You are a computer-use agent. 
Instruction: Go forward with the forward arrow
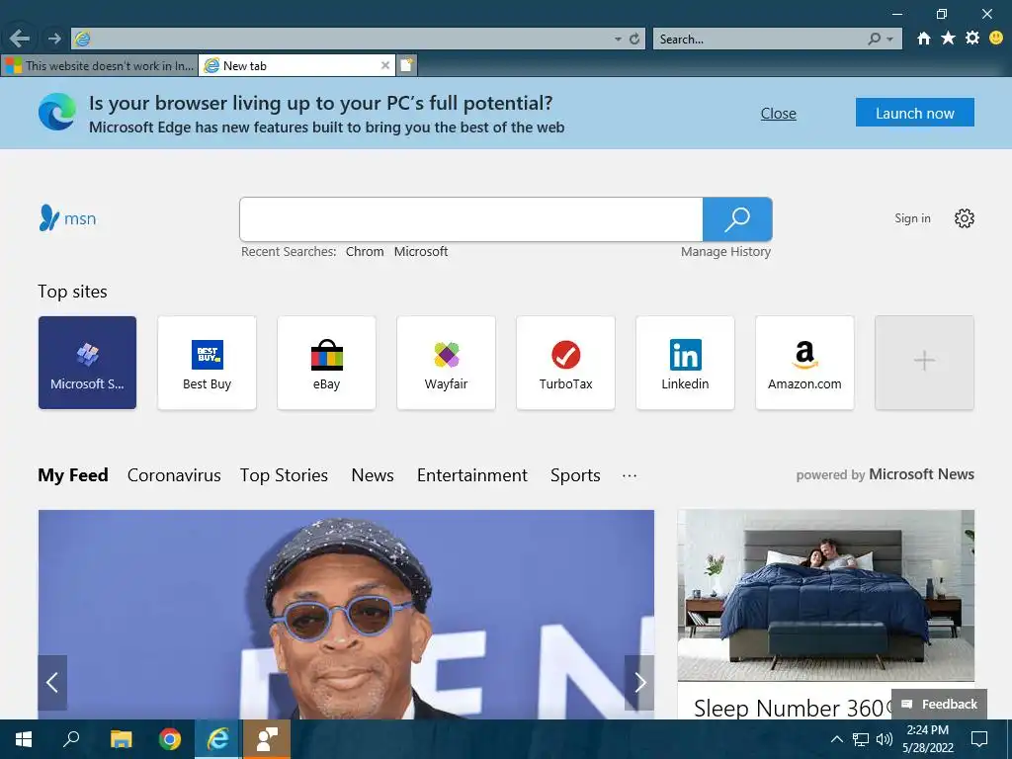54,39
